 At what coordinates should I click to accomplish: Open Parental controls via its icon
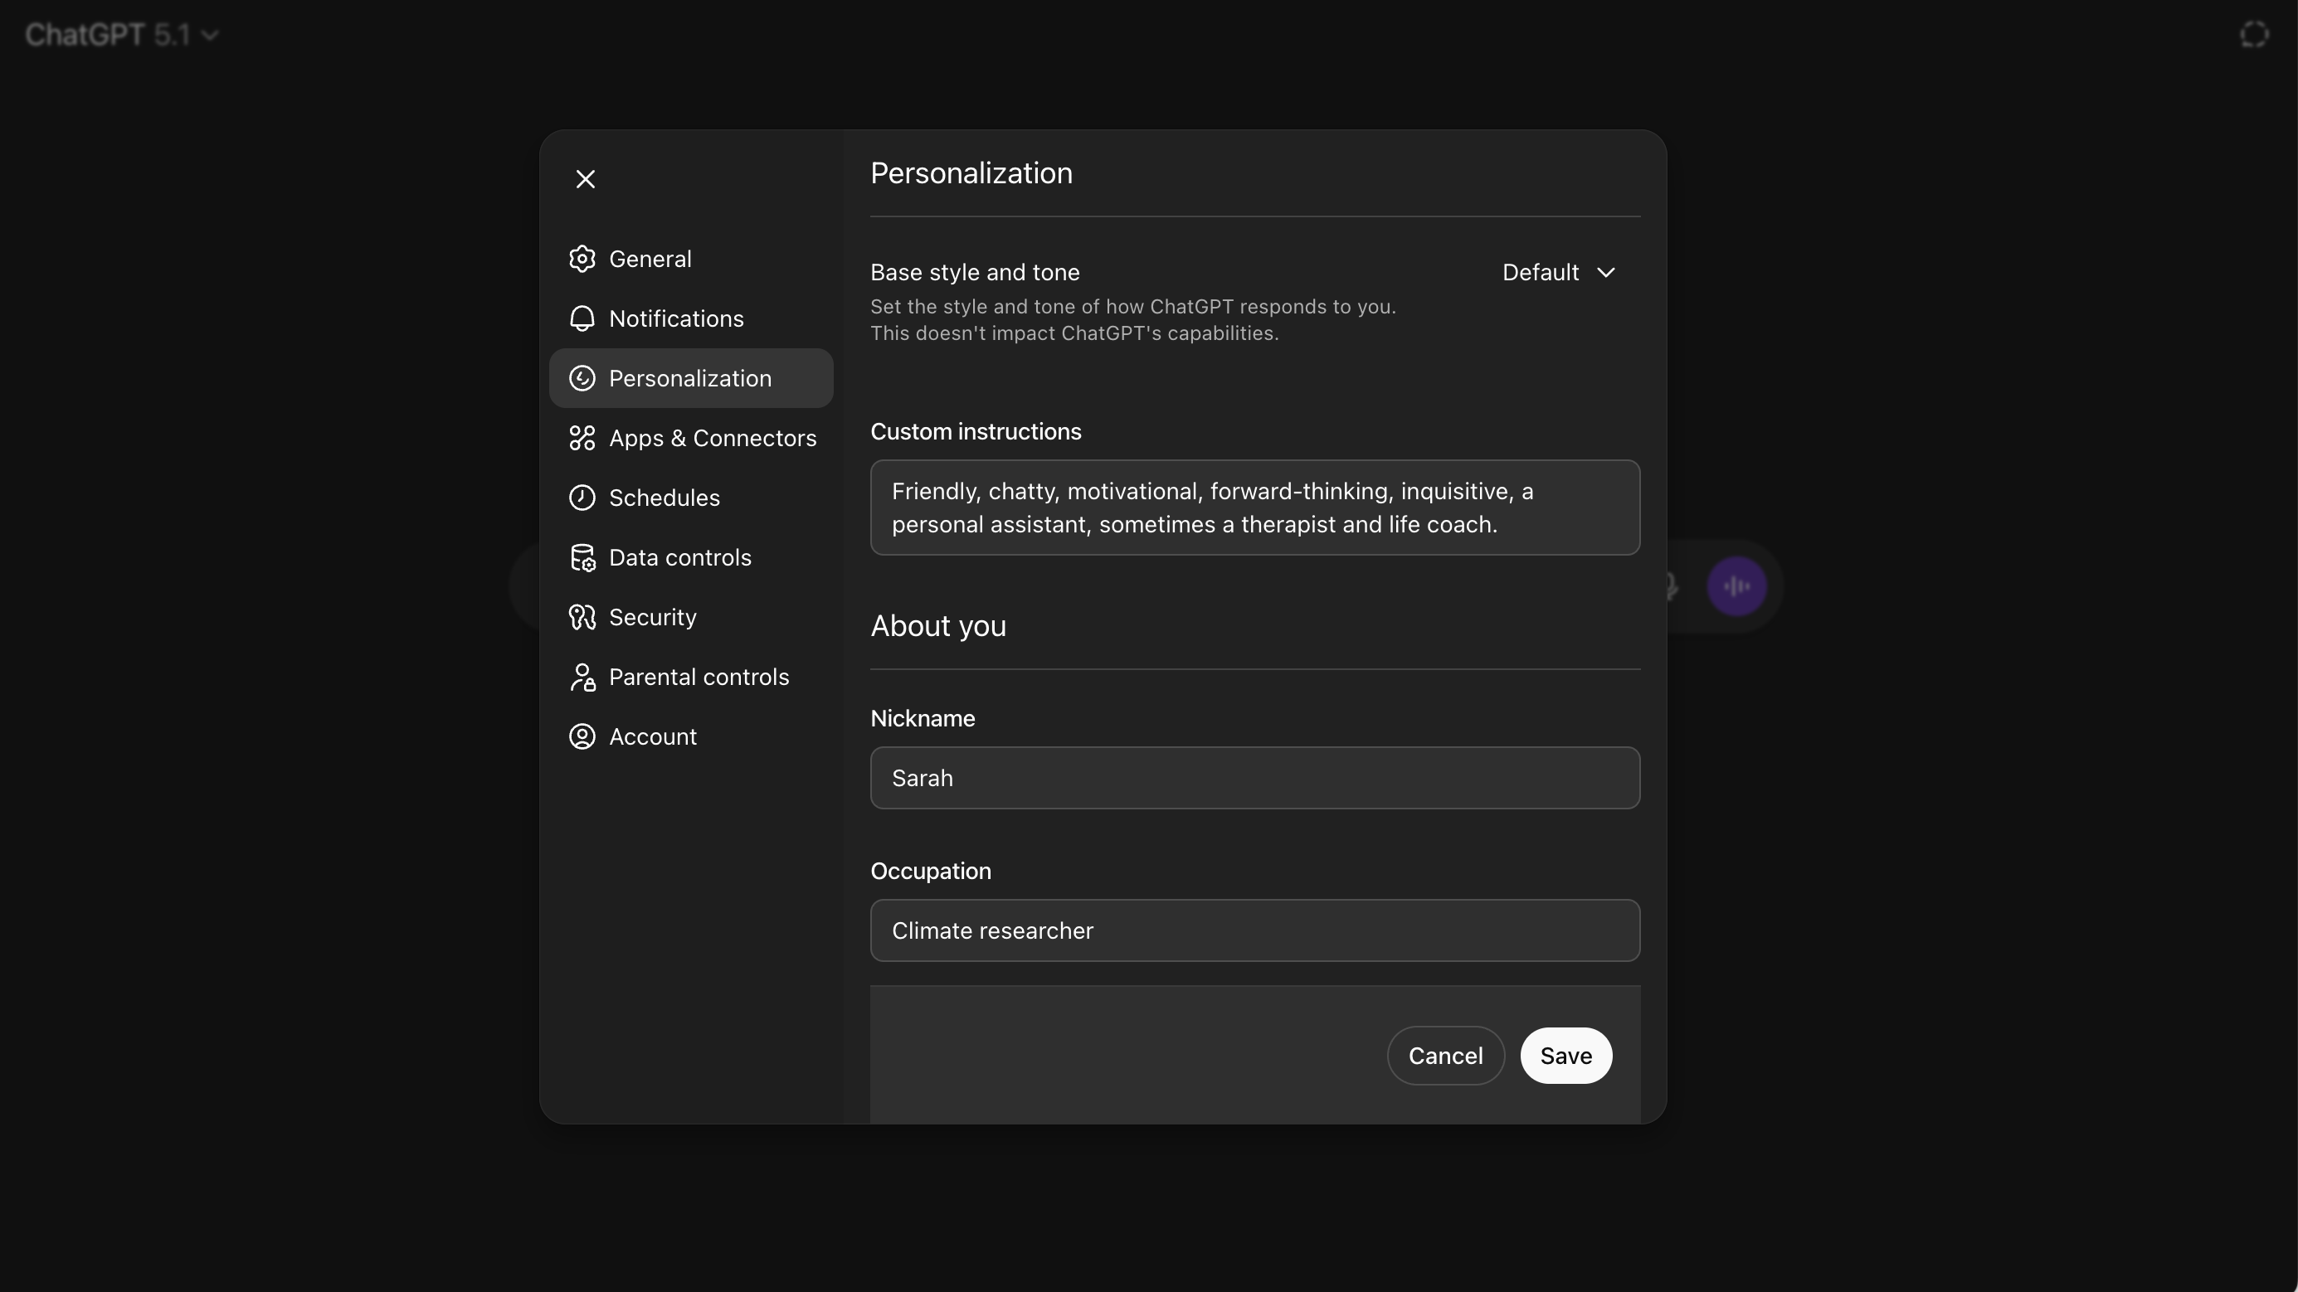[x=582, y=677]
